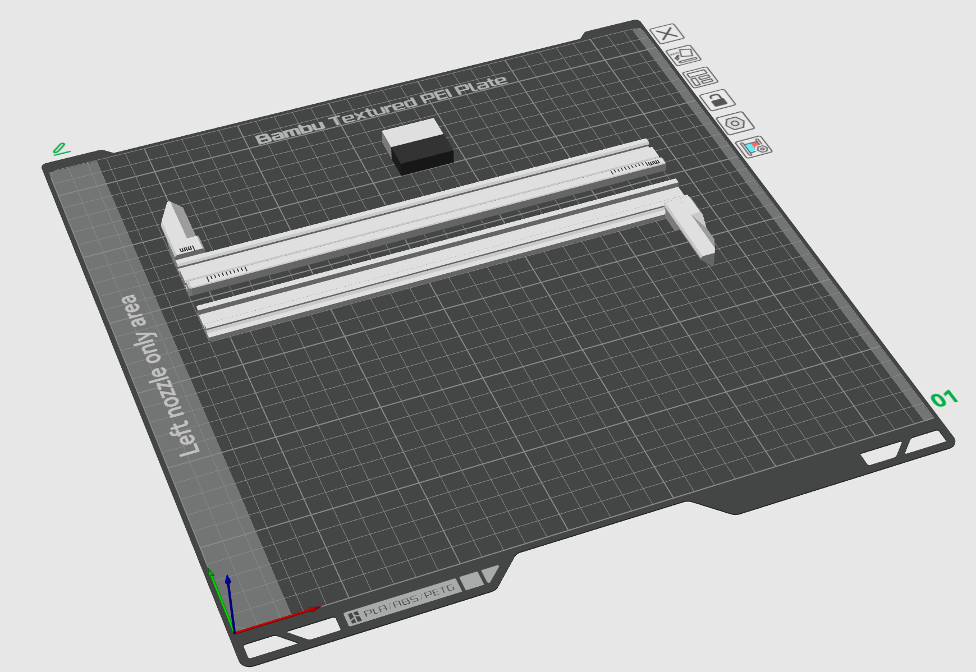The height and width of the screenshot is (672, 976).
Task: Open plate settings hexagon nut icon
Action: pos(736,123)
